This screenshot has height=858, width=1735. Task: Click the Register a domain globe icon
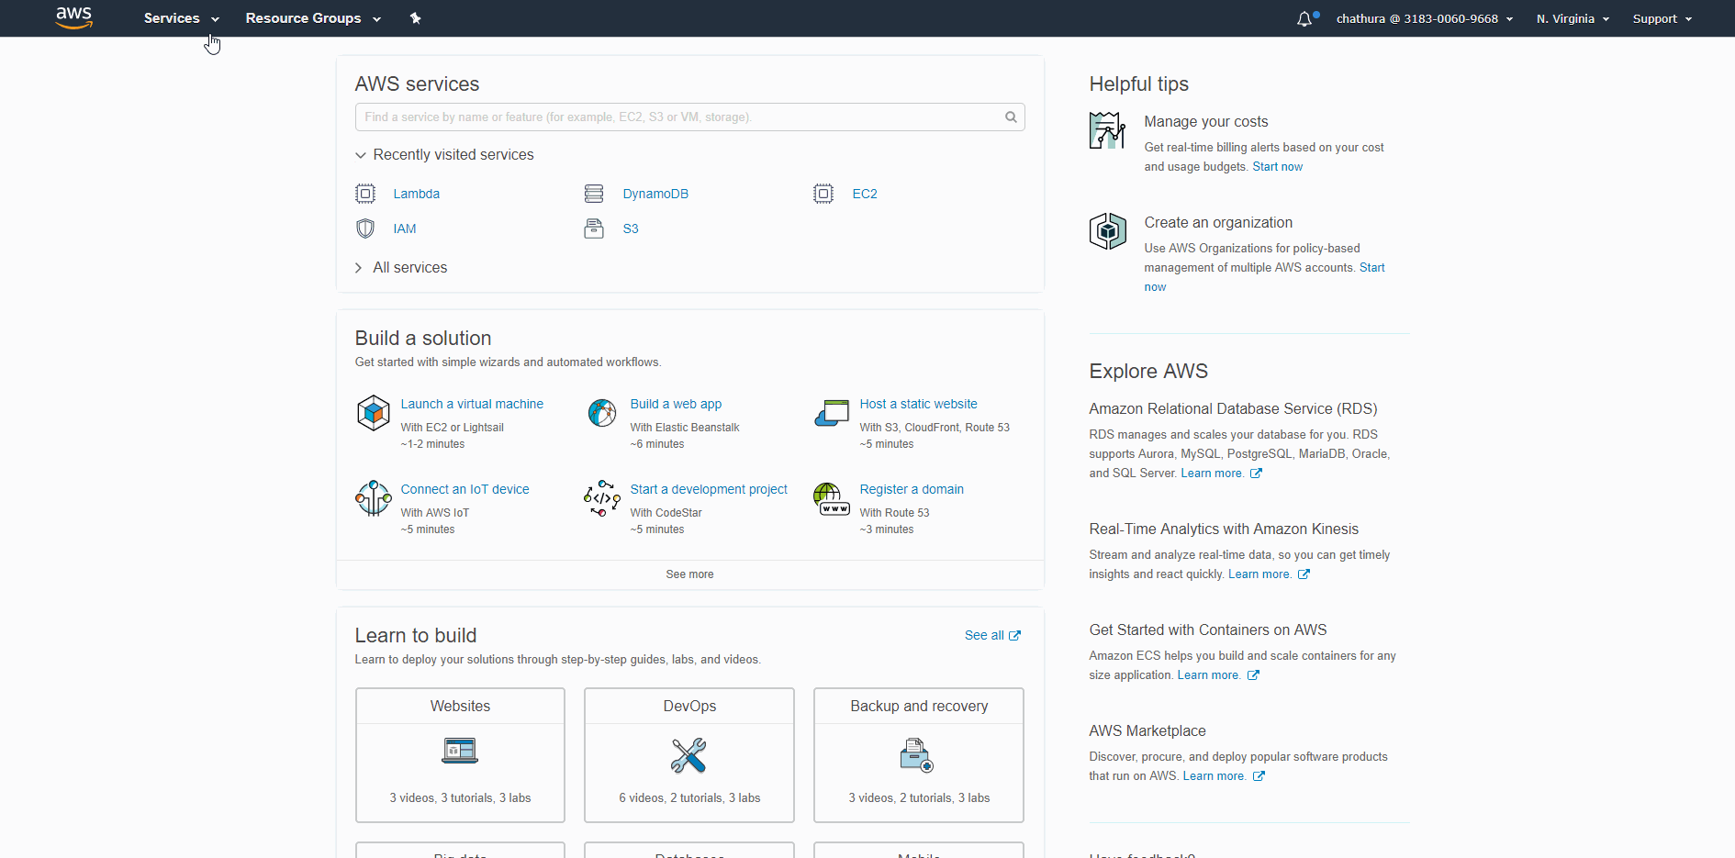point(832,499)
